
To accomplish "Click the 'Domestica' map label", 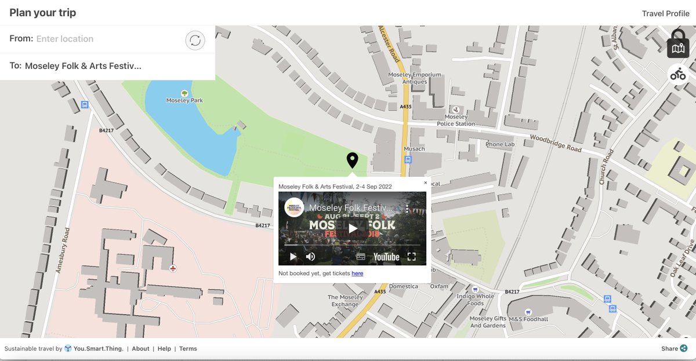I will coord(403,286).
